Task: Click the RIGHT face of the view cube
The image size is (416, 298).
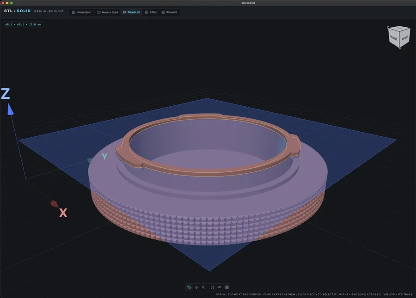Action: tap(404, 38)
